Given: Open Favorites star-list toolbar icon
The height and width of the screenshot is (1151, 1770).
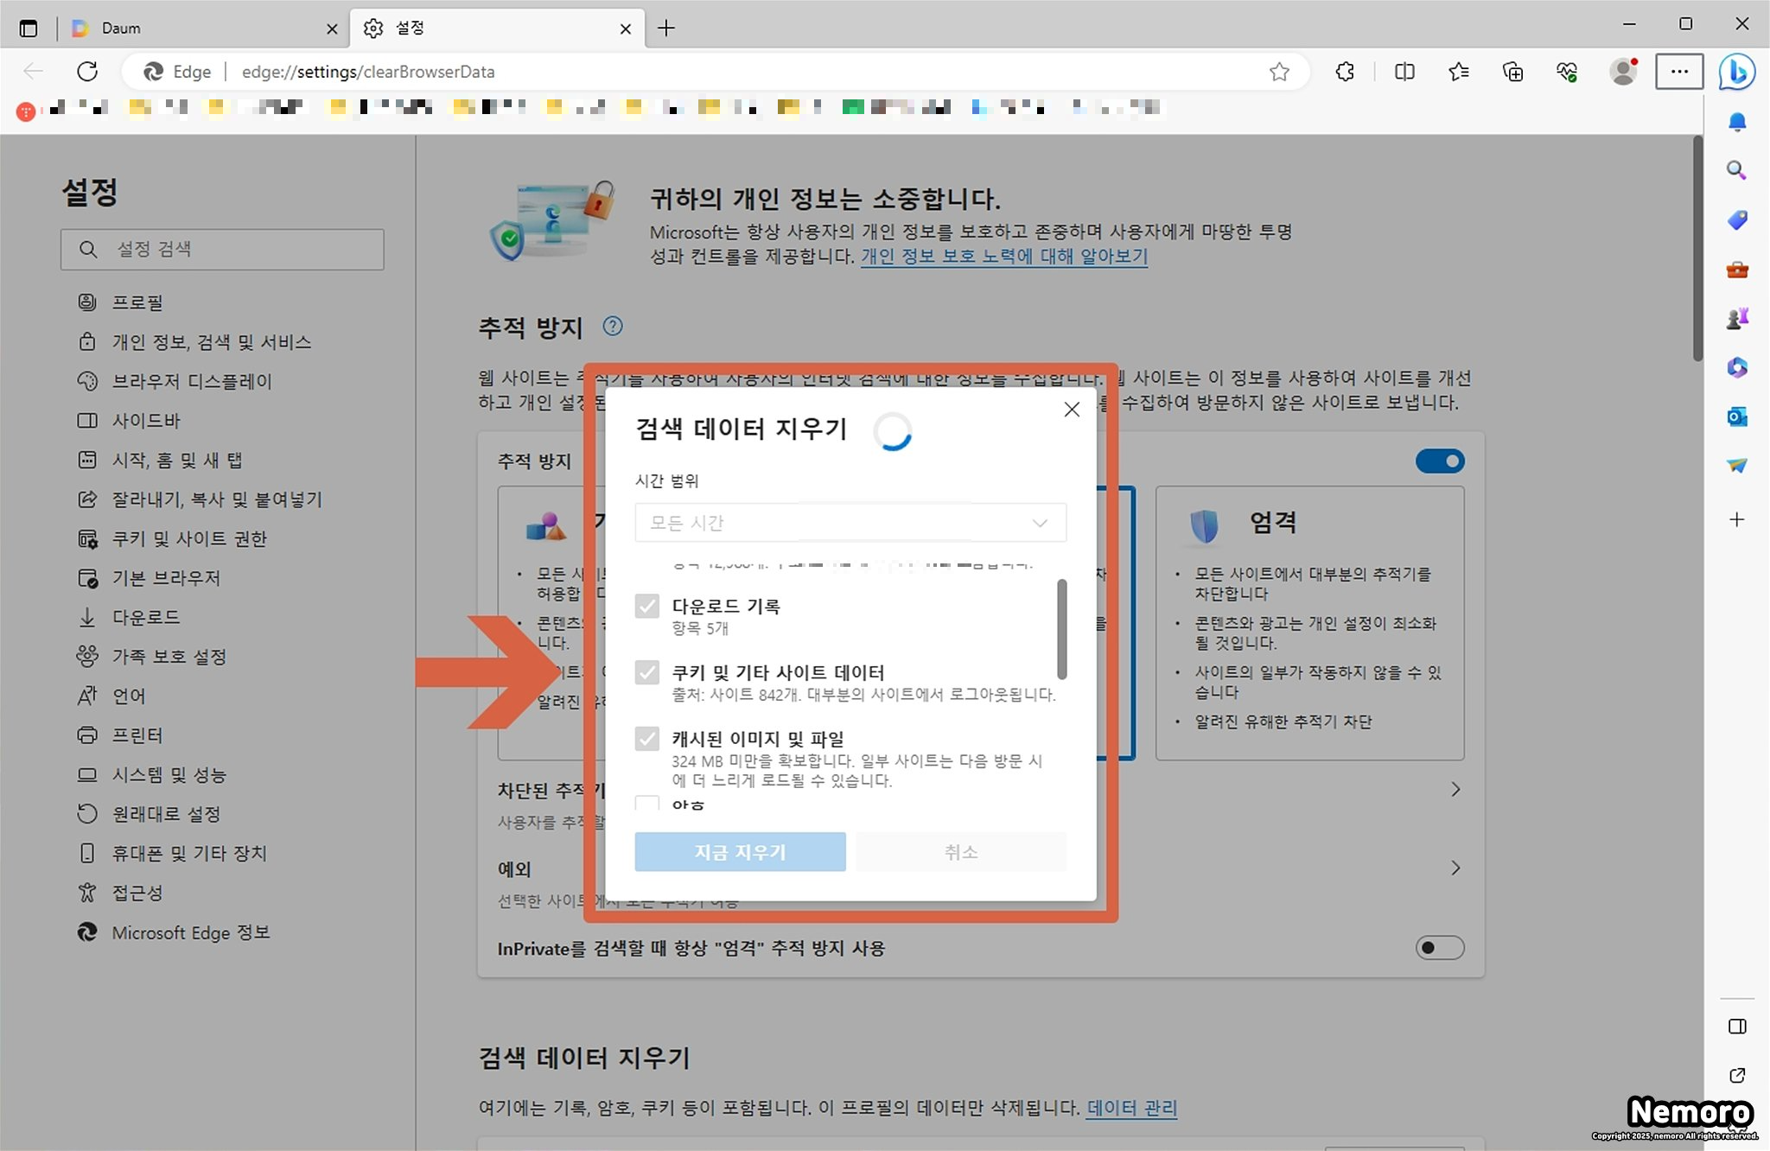Looking at the screenshot, I should [x=1459, y=72].
